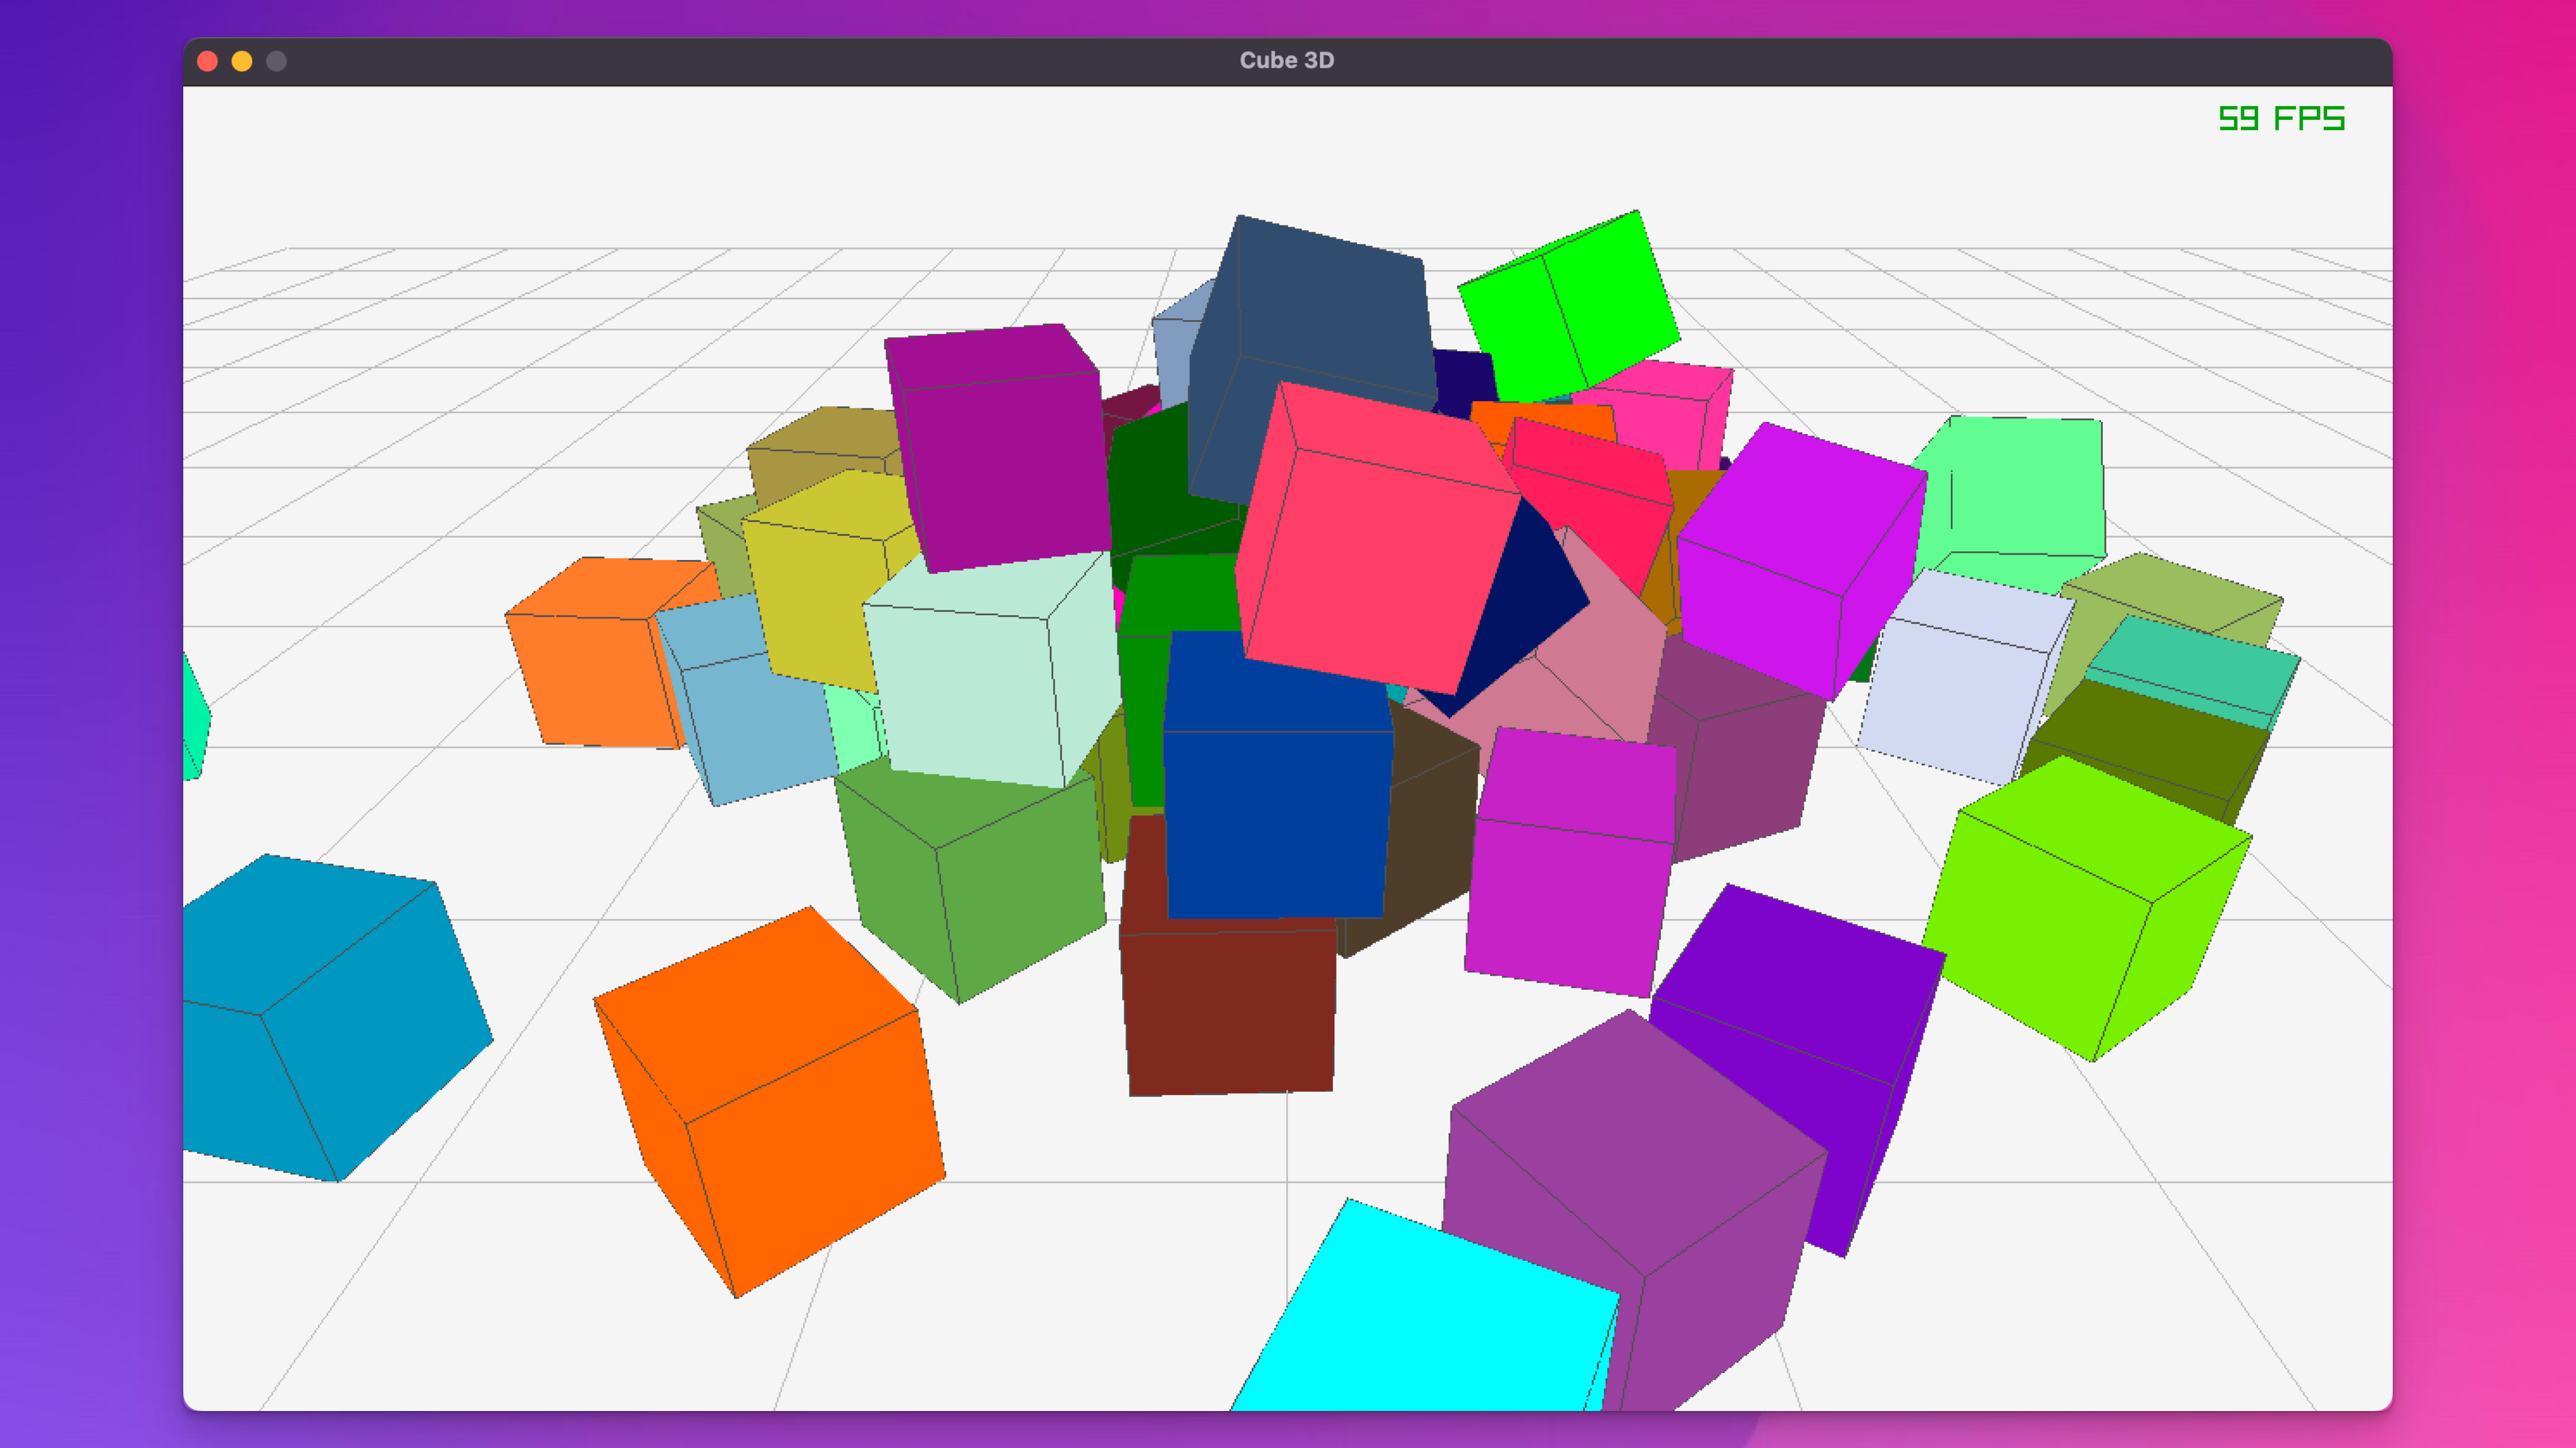Minimize the Cube 3D window
This screenshot has height=1448, width=2576.
pos(242,61)
